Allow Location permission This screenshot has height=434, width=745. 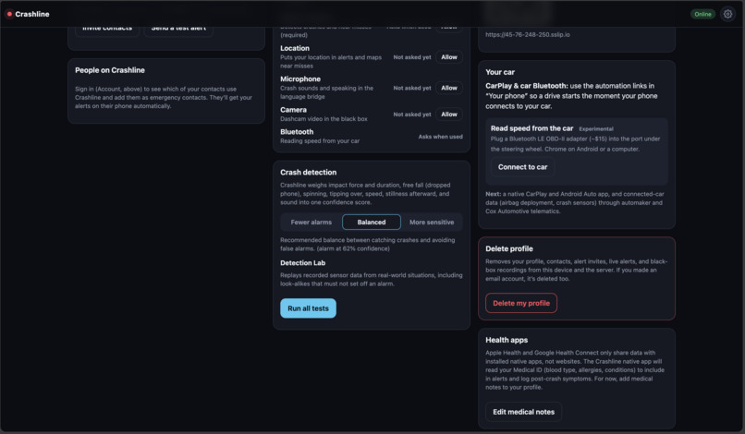pos(449,57)
